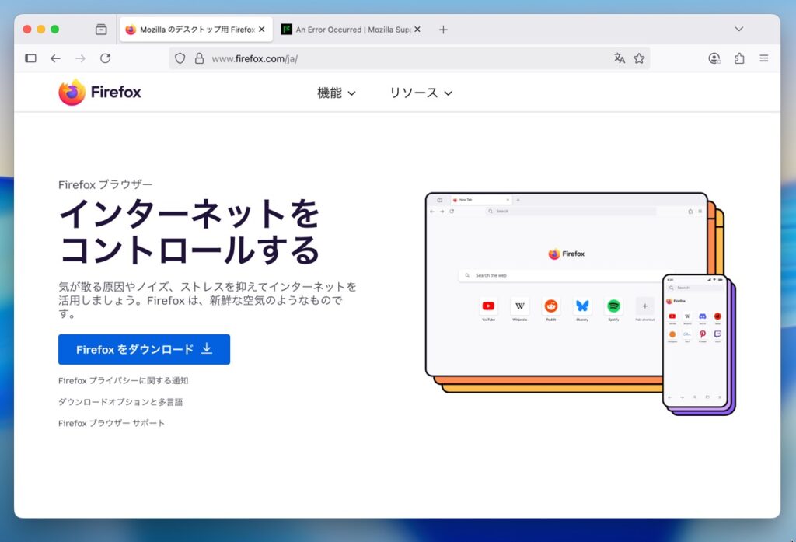This screenshot has height=542, width=796.
Task: Open Firefox account profile menu
Action: point(714,58)
